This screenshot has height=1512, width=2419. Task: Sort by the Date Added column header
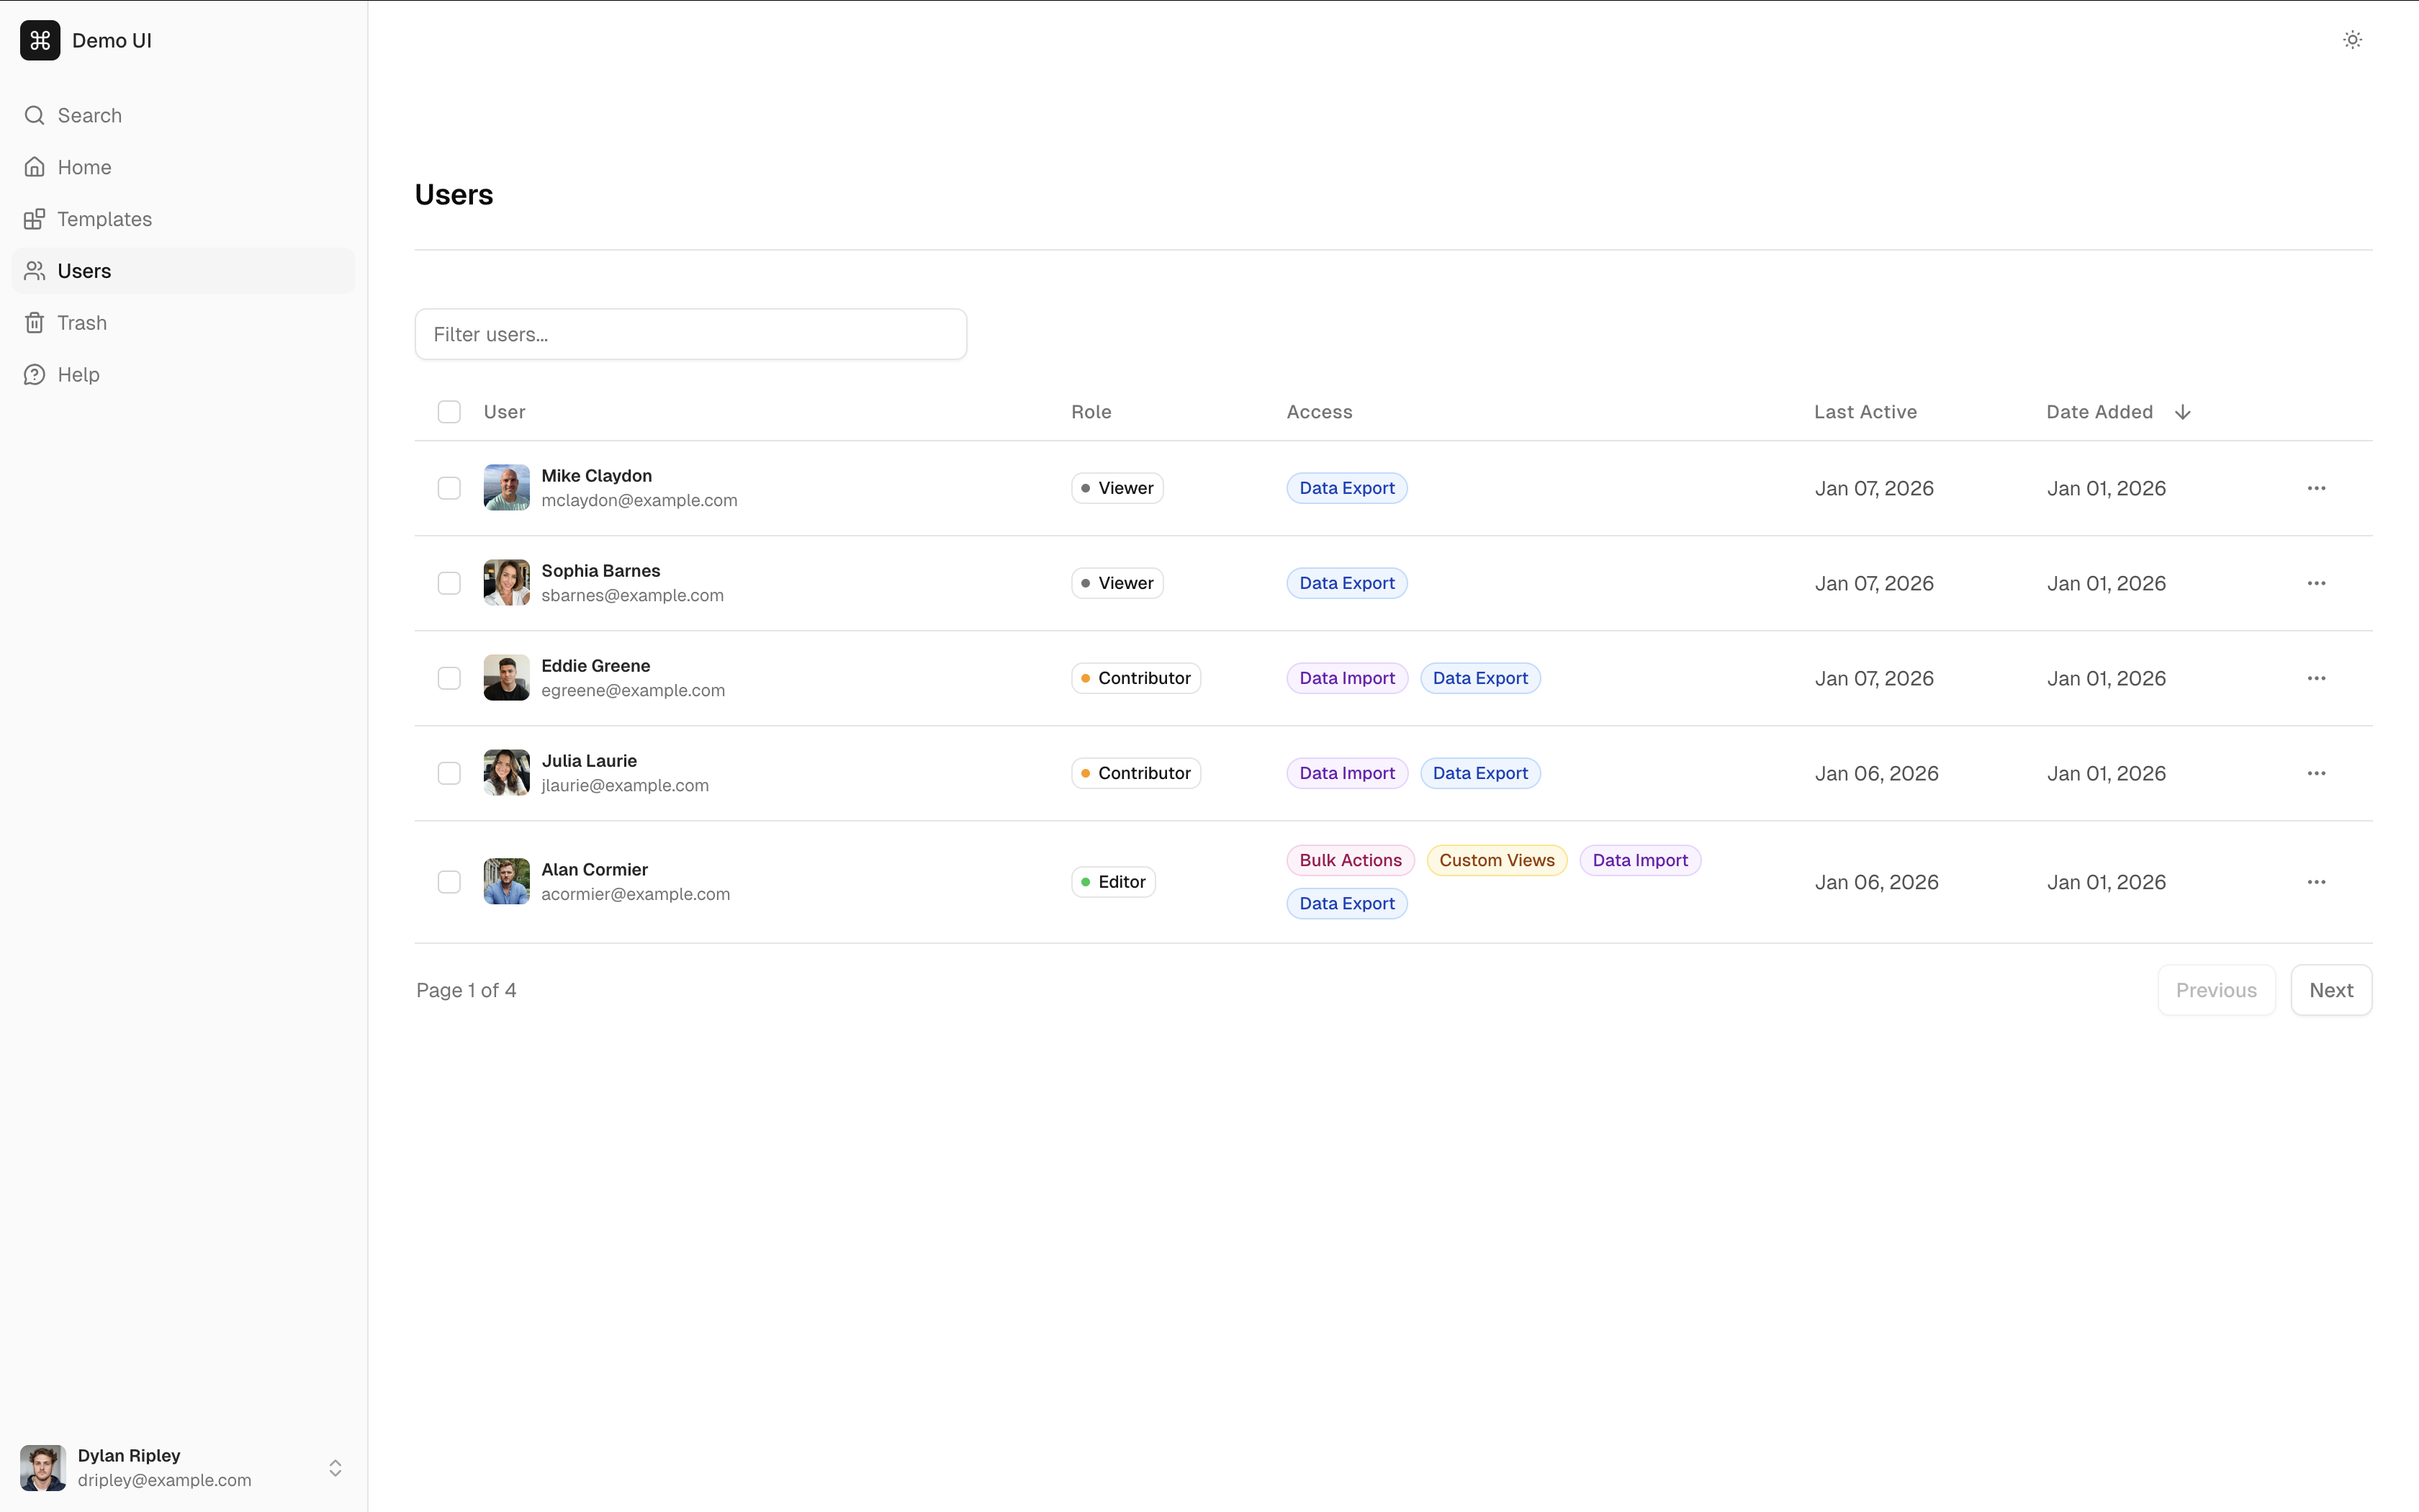click(x=2118, y=412)
